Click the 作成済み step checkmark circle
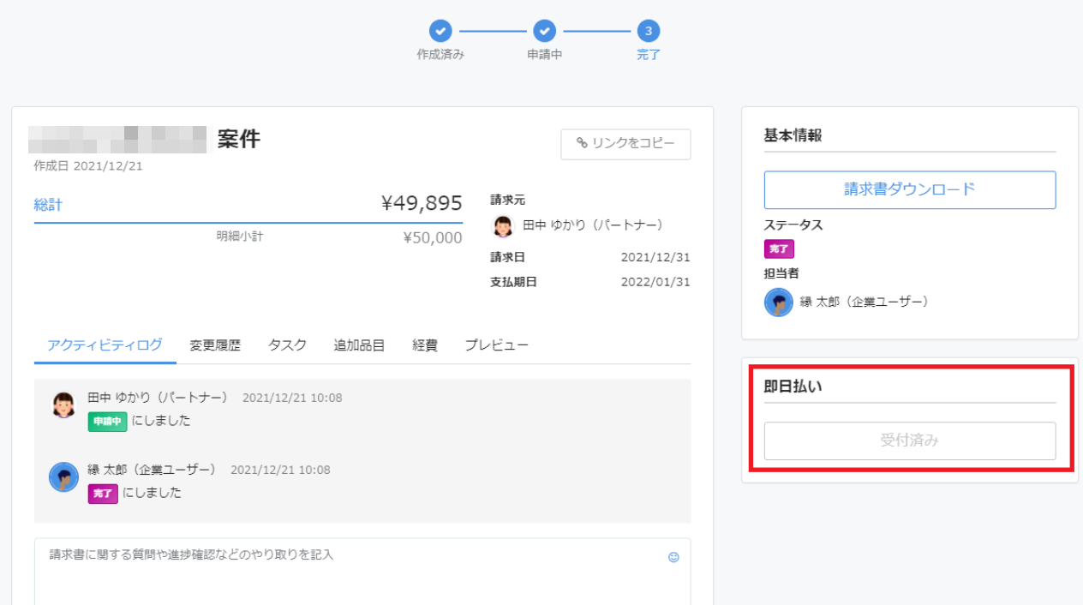 pyautogui.click(x=440, y=32)
